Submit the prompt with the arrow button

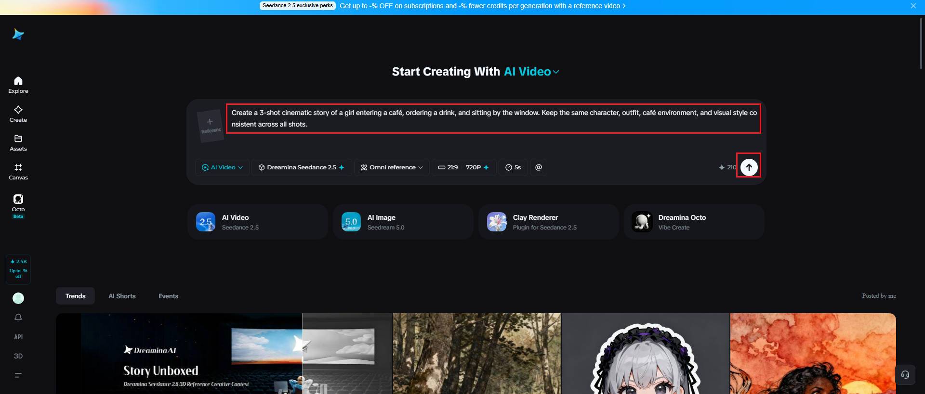pos(749,167)
